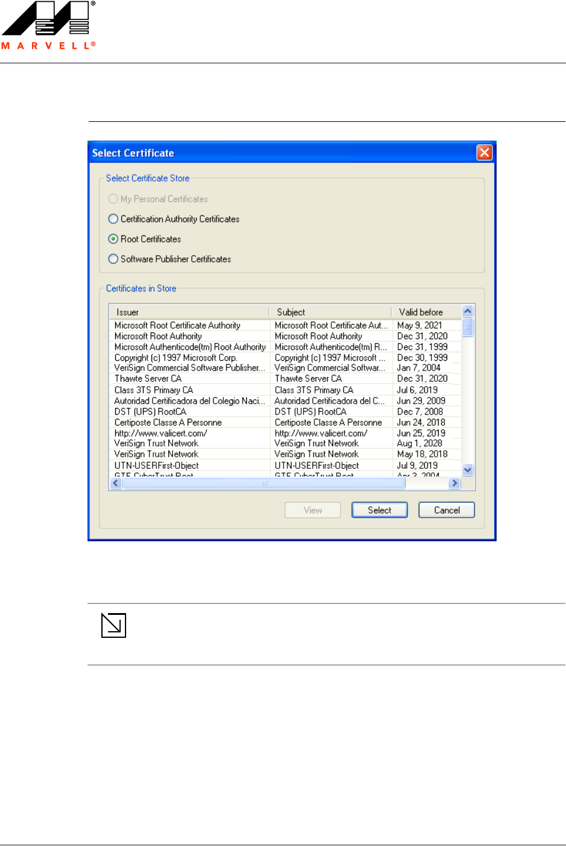Click Subject cell Microsoft Root Authority
Screen dimensions: 566x846
click(x=318, y=336)
